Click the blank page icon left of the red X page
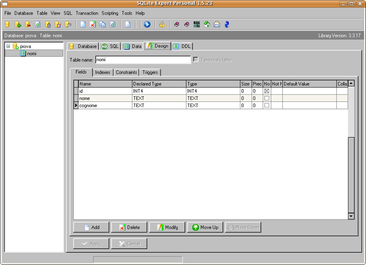The width and height of the screenshot is (366, 265). 83,25
